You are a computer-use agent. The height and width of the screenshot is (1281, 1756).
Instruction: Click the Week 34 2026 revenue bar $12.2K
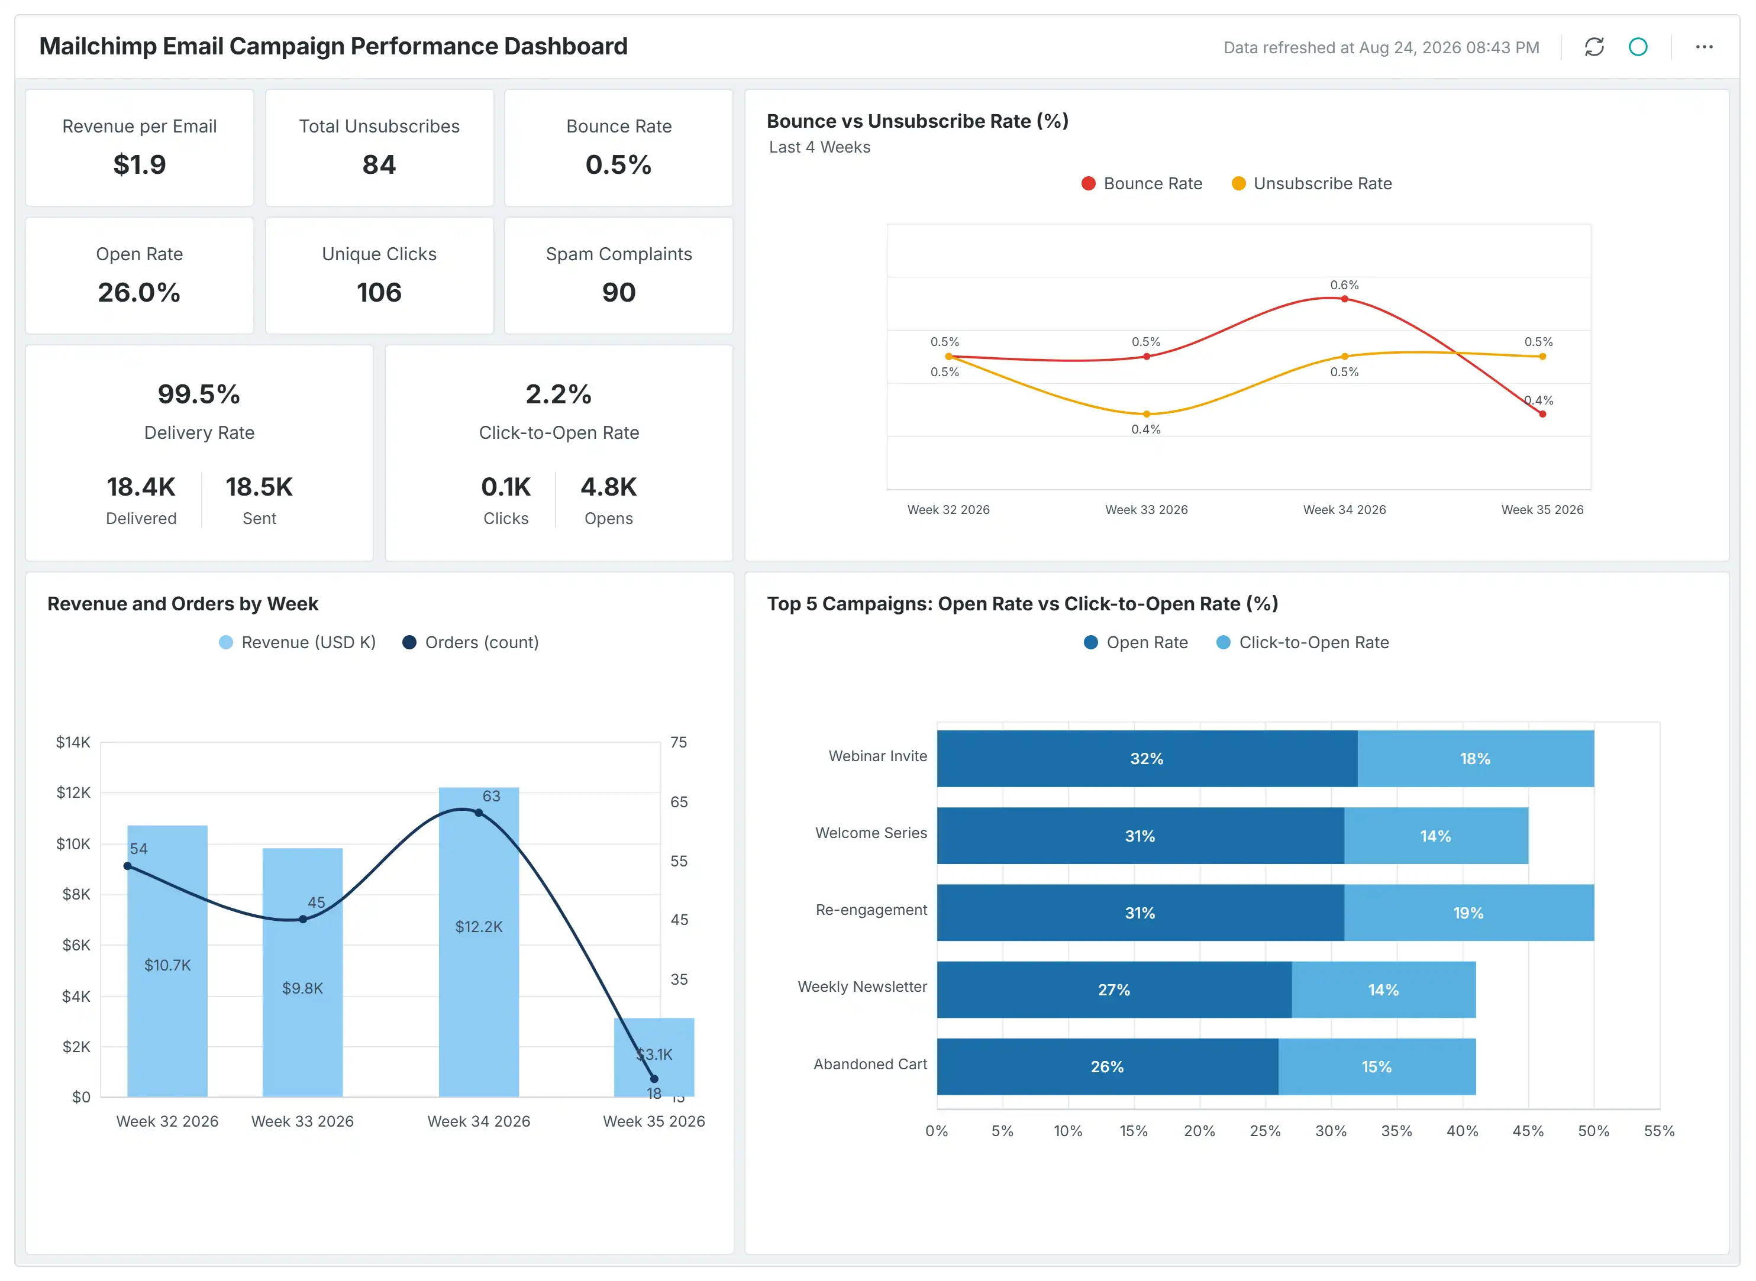(479, 943)
